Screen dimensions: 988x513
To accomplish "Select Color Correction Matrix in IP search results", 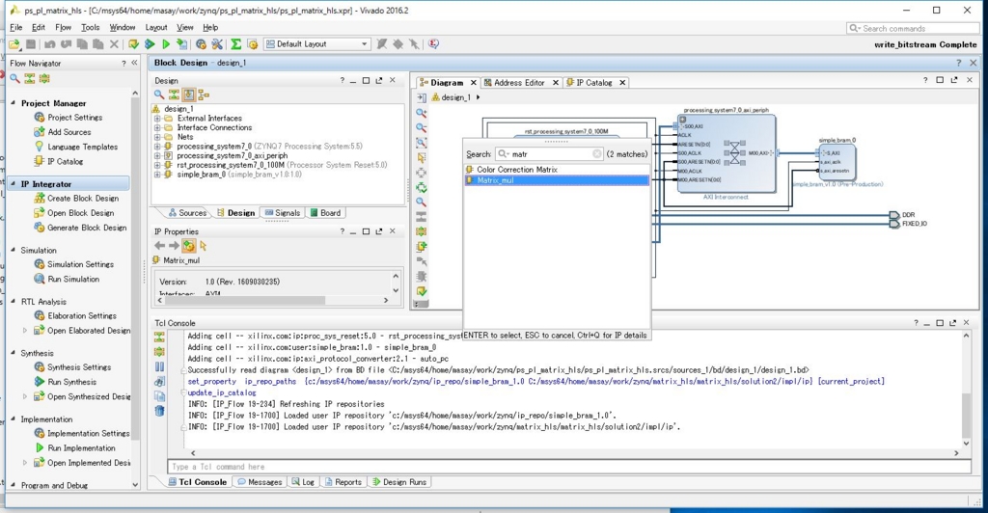I will pos(557,170).
